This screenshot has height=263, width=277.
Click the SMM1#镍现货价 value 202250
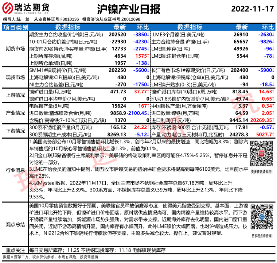tap(118, 70)
